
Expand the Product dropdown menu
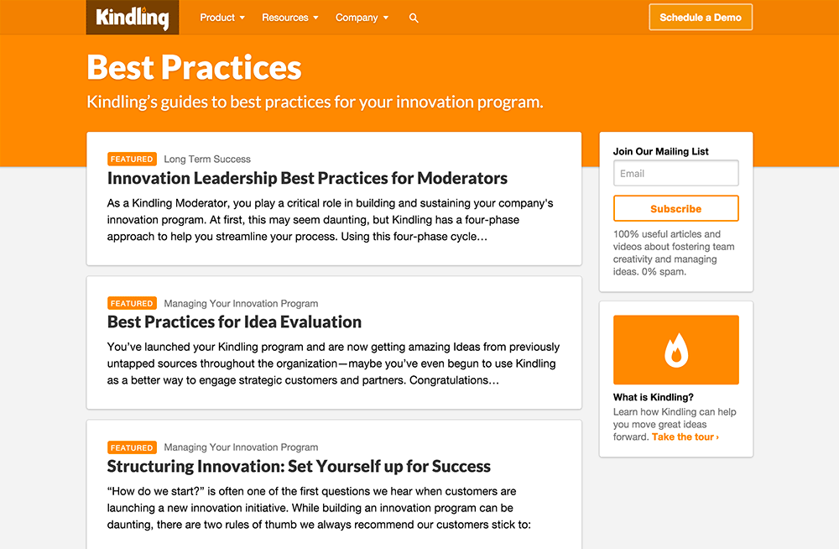(x=222, y=18)
